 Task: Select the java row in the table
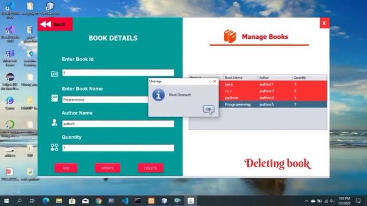pyautogui.click(x=273, y=84)
